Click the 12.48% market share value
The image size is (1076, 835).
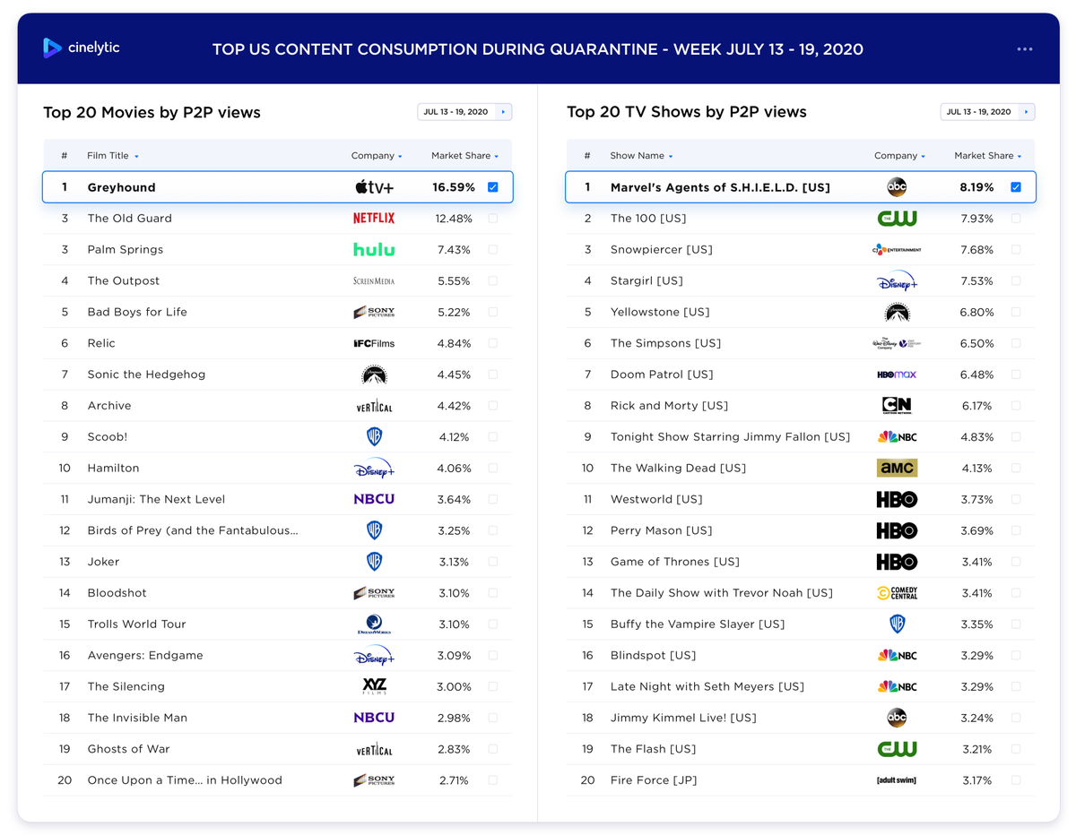454,219
